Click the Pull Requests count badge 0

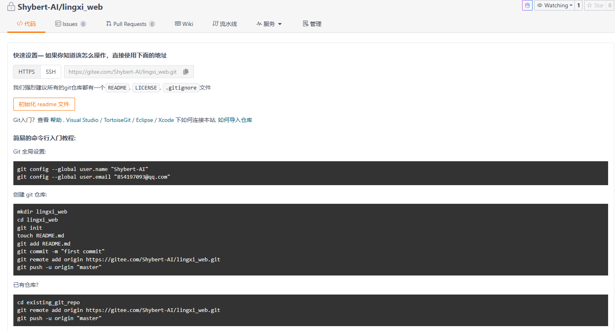(x=152, y=24)
